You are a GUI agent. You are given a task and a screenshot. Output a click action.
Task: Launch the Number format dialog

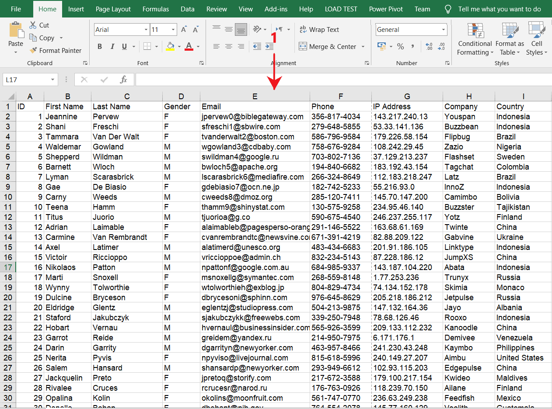(x=447, y=63)
